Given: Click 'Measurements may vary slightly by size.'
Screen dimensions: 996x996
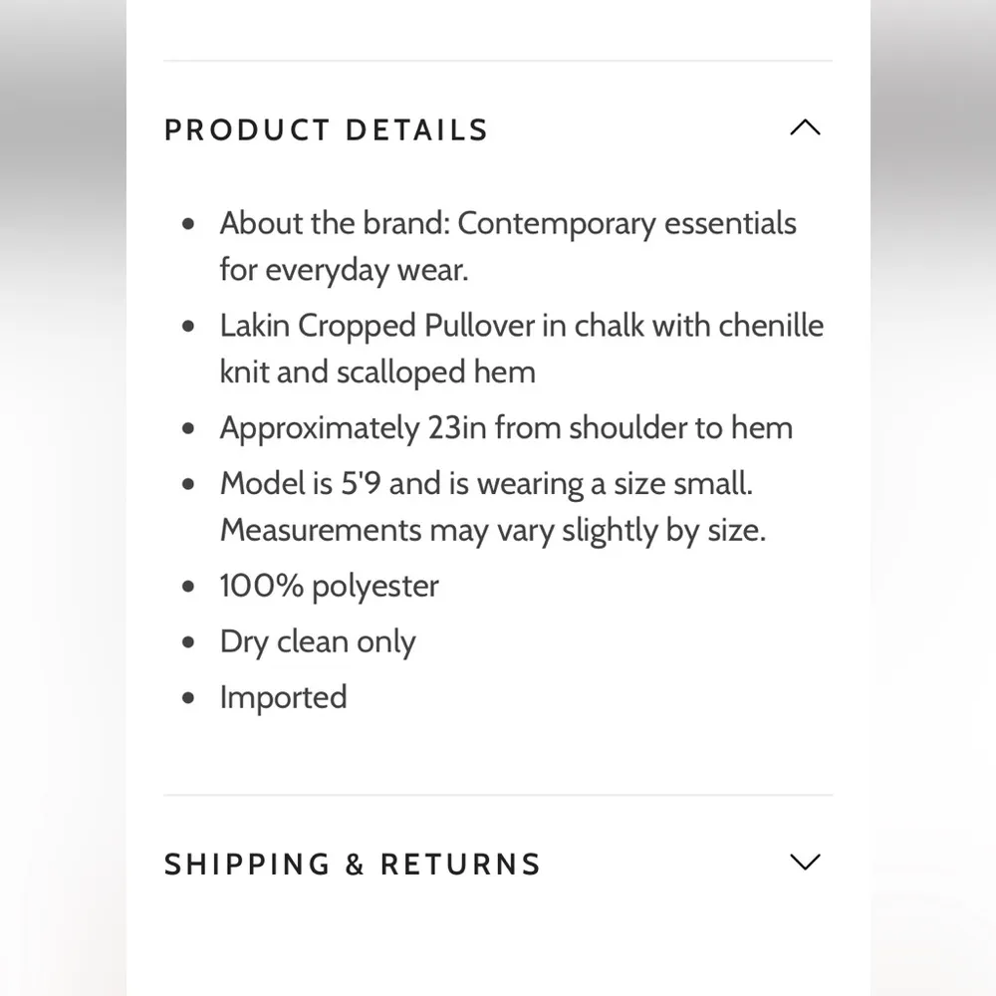Looking at the screenshot, I should [x=492, y=530].
